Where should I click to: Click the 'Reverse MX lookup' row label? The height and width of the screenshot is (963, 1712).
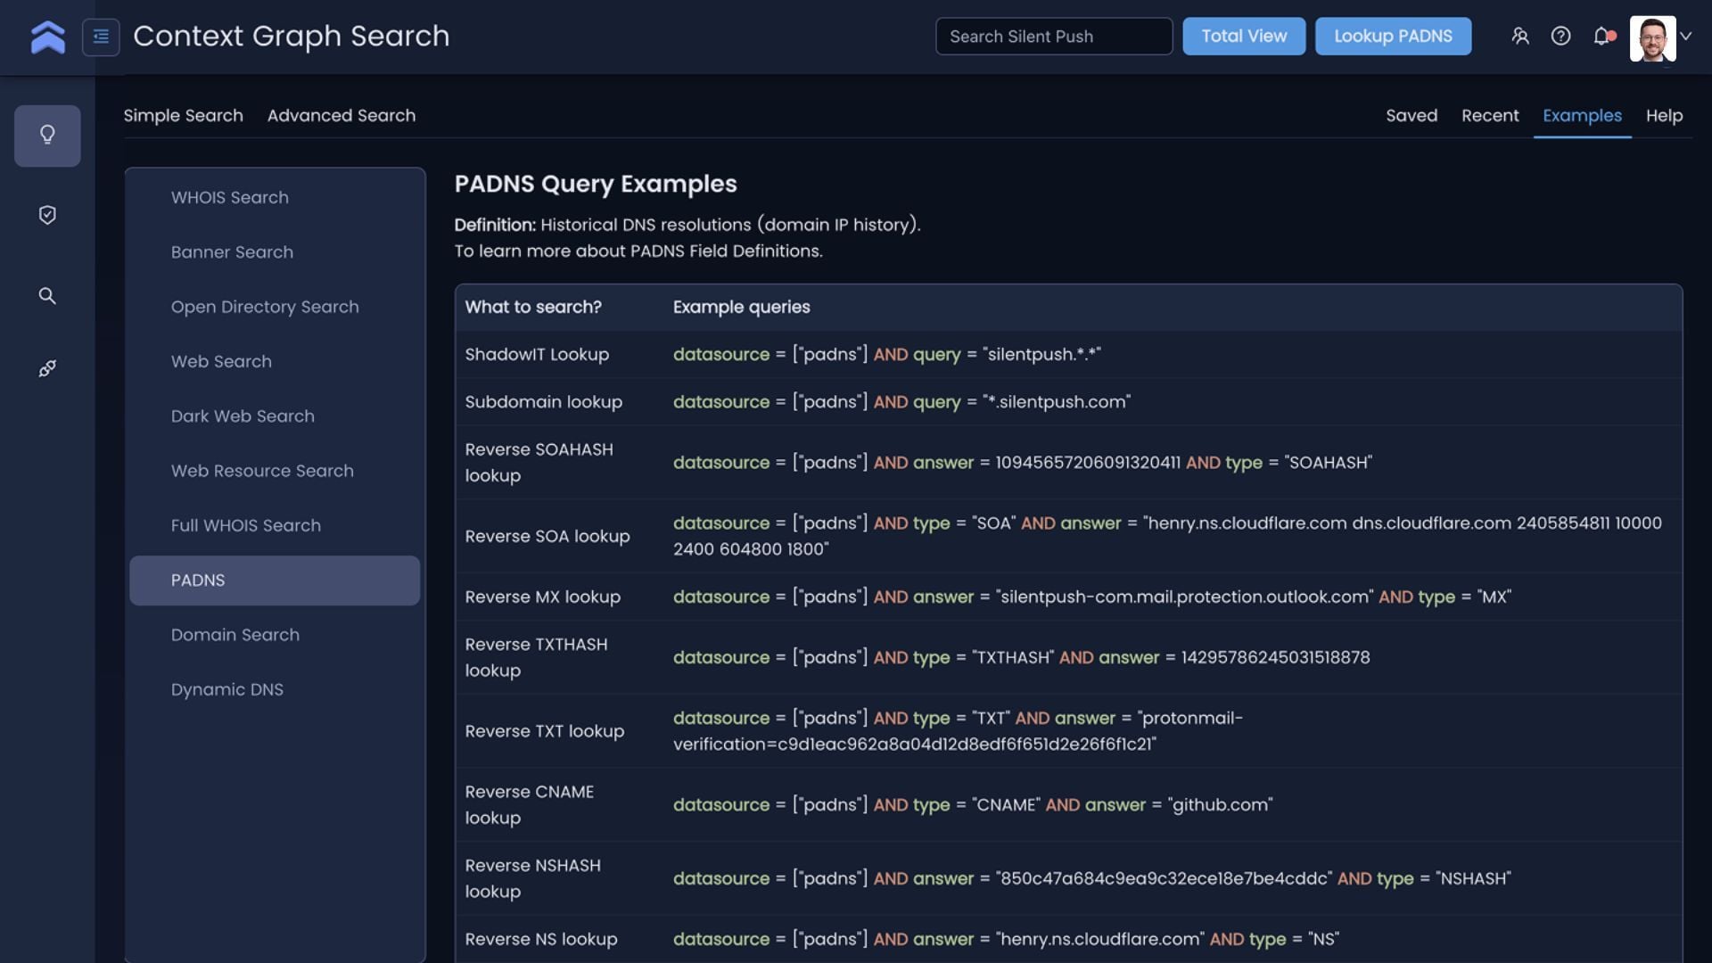(x=542, y=597)
